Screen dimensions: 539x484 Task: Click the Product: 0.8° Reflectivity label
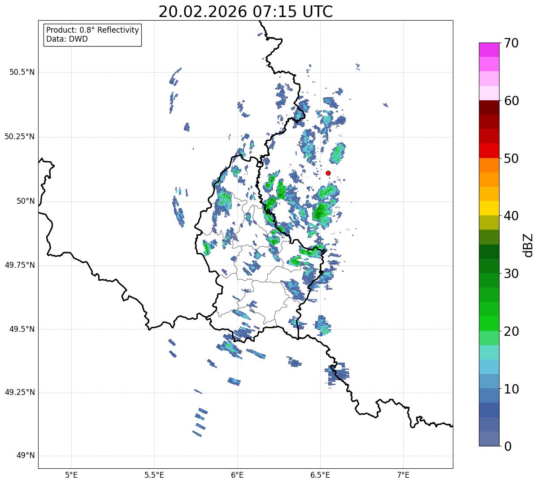pyautogui.click(x=93, y=30)
